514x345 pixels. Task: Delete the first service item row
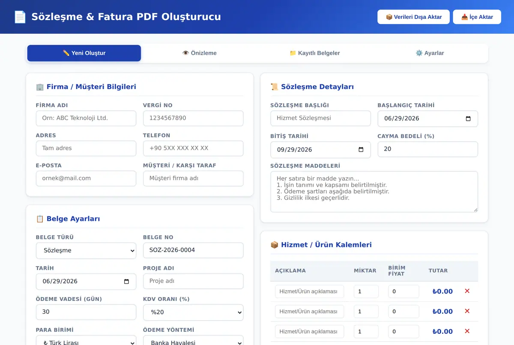(467, 291)
